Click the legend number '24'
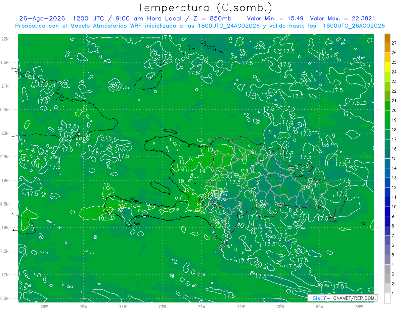 (x=394, y=72)
